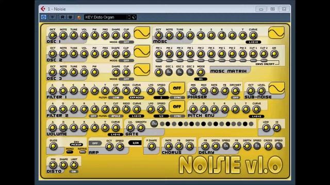Open the KEY:Disto Organ preset selector

[x=105, y=17]
